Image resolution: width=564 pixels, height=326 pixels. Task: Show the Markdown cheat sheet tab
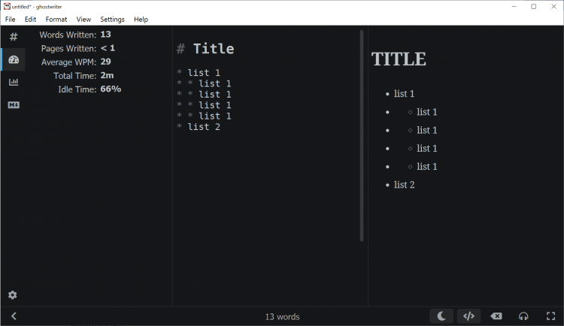pos(13,104)
